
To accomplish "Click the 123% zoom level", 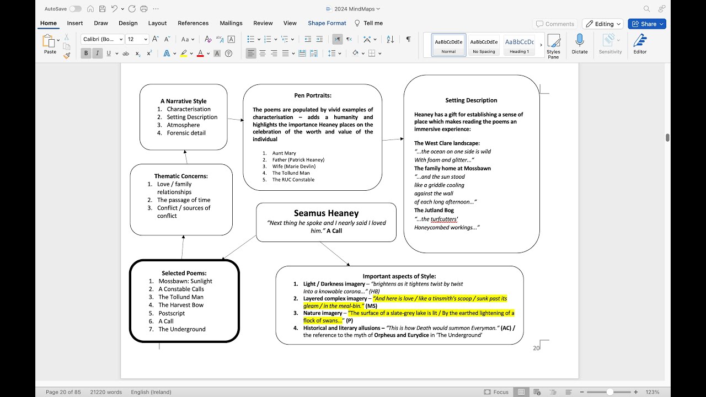I will (654, 392).
